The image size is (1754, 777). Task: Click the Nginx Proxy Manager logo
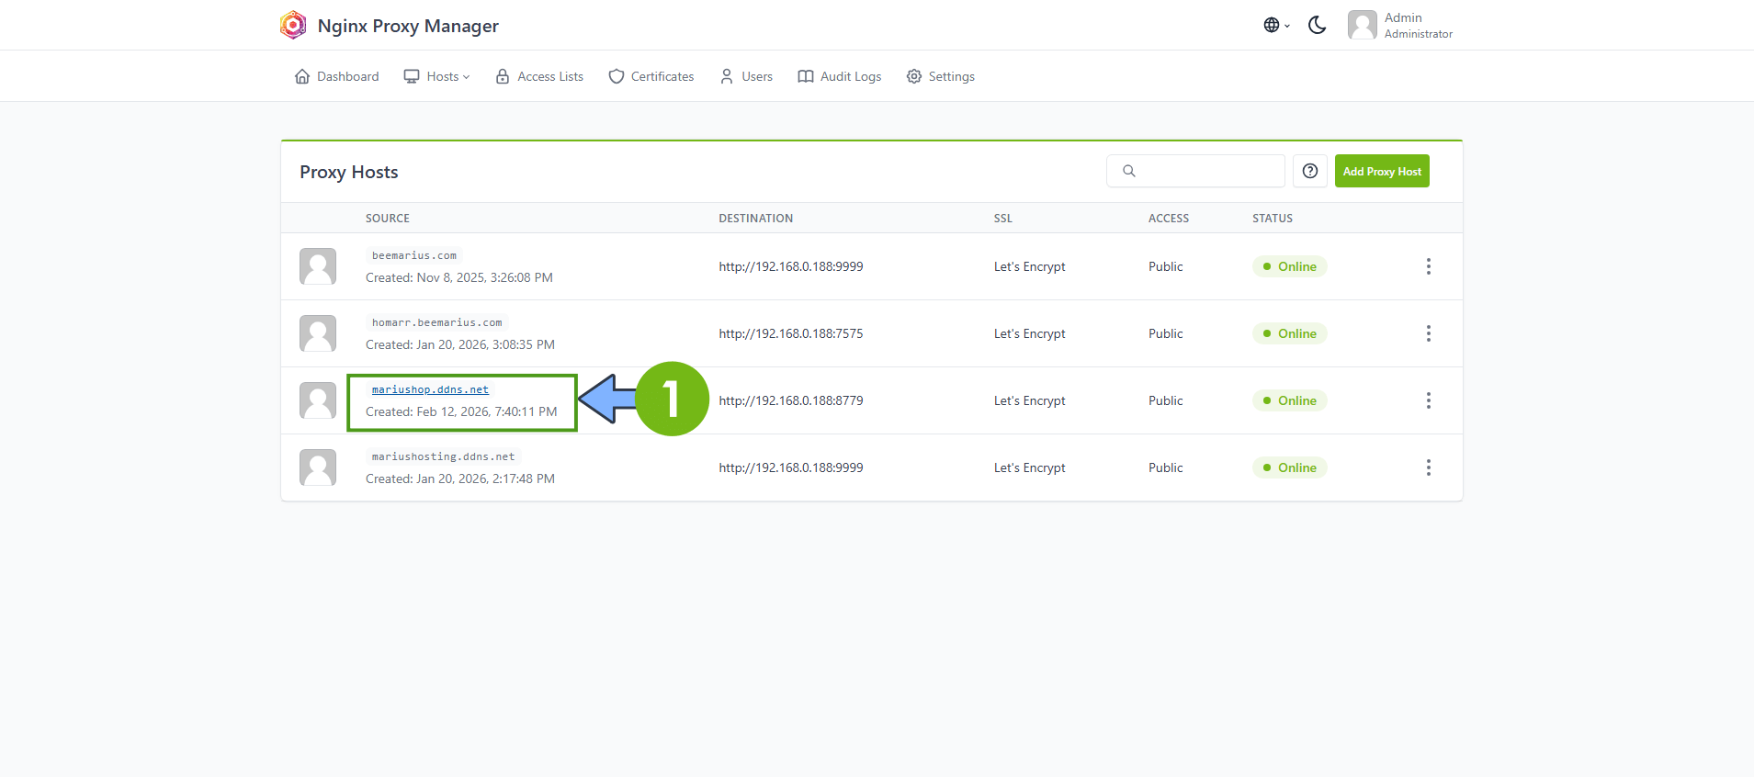pos(293,25)
